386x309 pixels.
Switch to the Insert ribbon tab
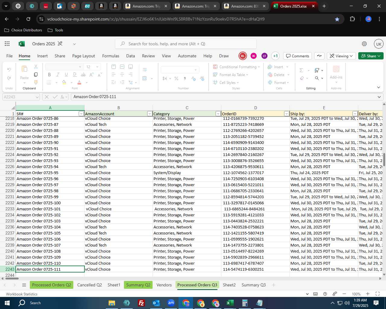coord(43,56)
